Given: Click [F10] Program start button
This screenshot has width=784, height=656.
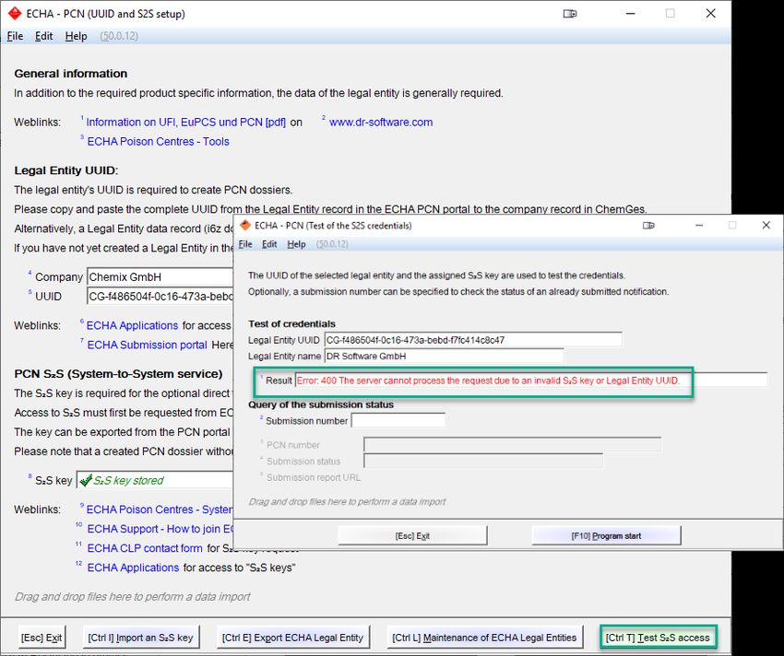Looking at the screenshot, I should [x=606, y=535].
